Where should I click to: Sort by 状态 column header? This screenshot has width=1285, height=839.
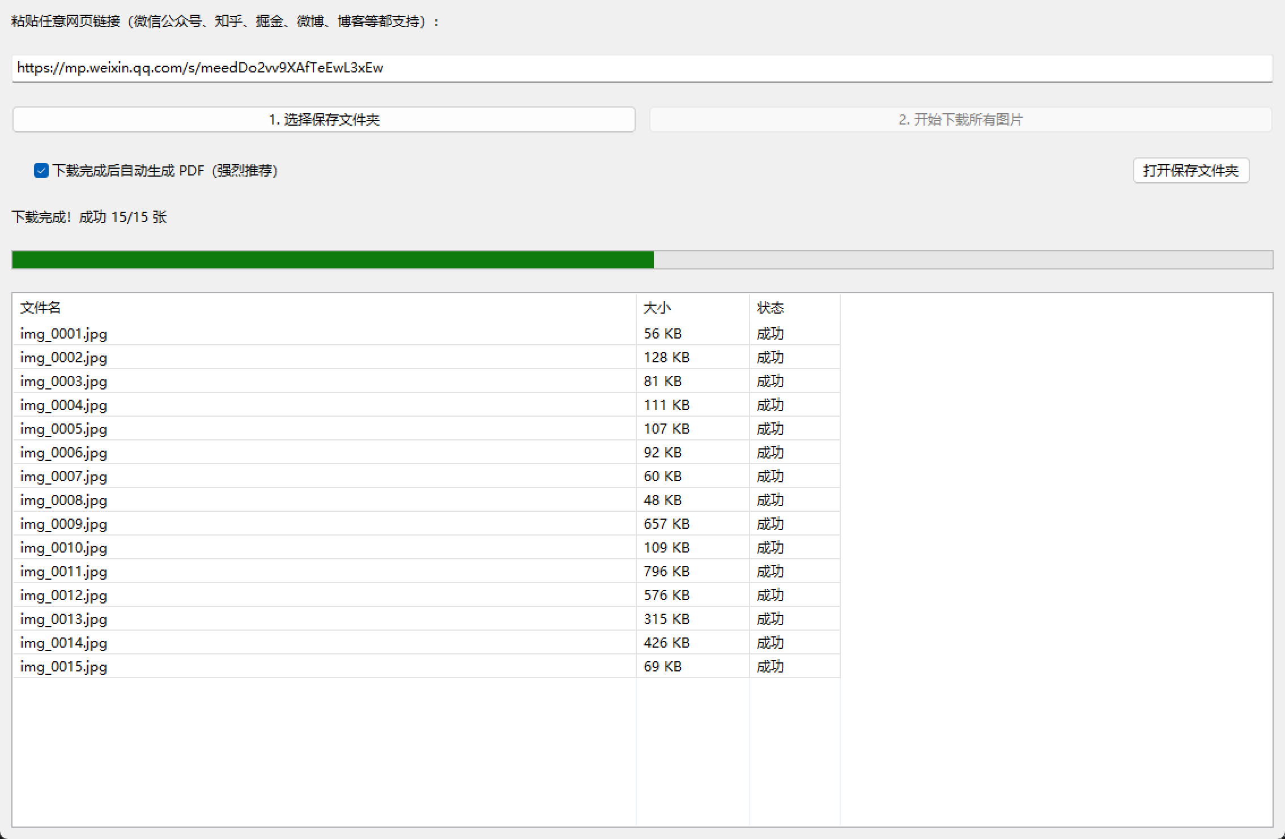pyautogui.click(x=770, y=307)
